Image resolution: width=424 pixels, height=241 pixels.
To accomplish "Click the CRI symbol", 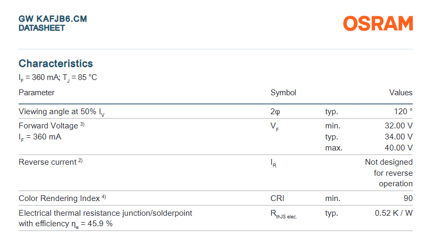I will 278,198.
